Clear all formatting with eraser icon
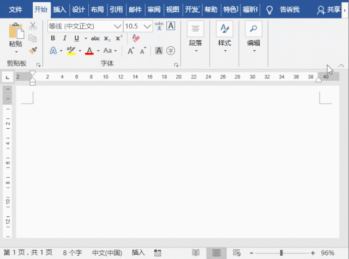 [x=136, y=38]
